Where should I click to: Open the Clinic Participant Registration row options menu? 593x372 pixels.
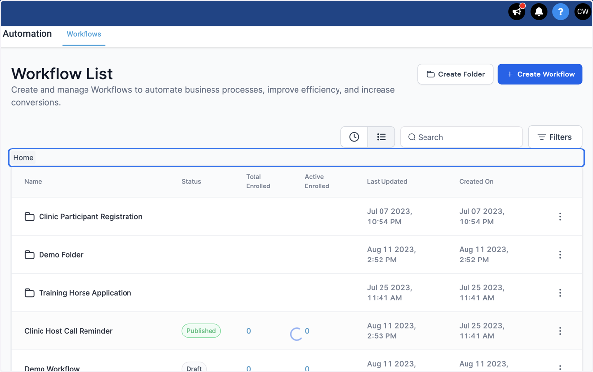pos(560,217)
